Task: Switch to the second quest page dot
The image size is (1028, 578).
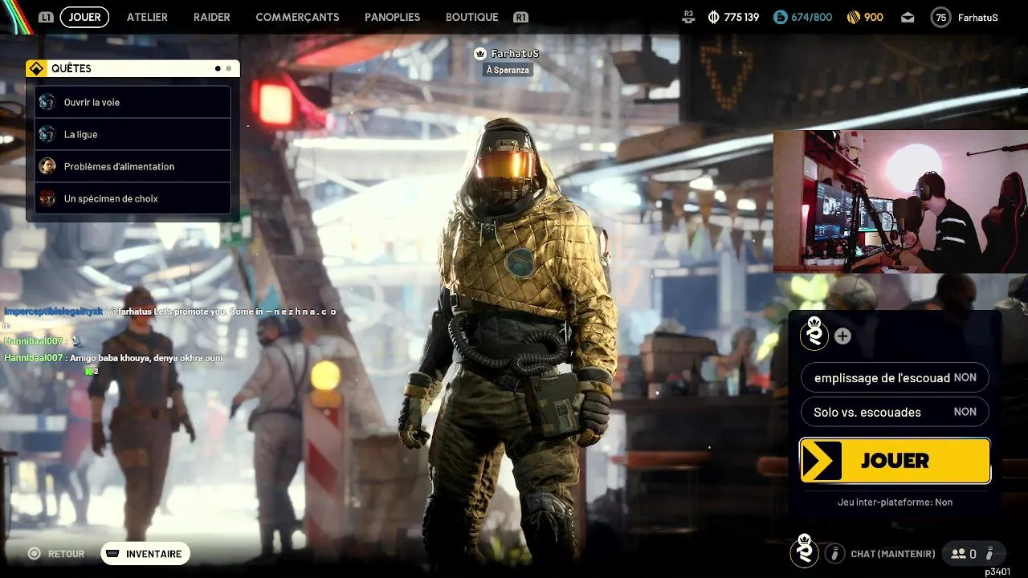Action: point(229,68)
